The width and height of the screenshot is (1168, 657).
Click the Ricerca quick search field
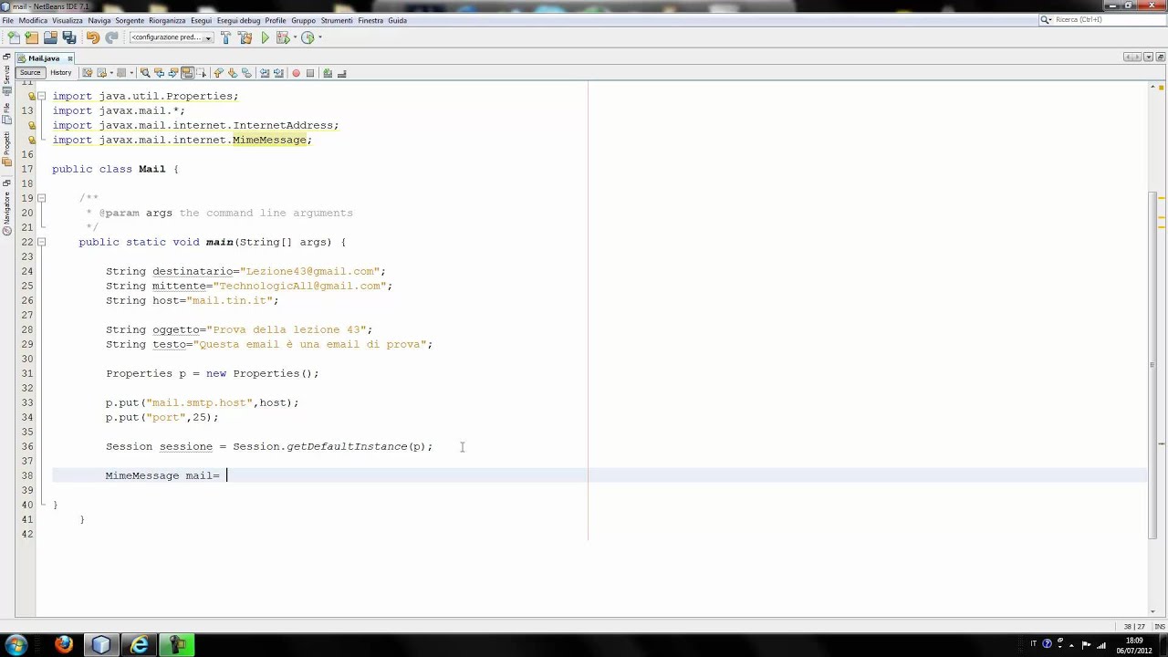(x=1100, y=20)
